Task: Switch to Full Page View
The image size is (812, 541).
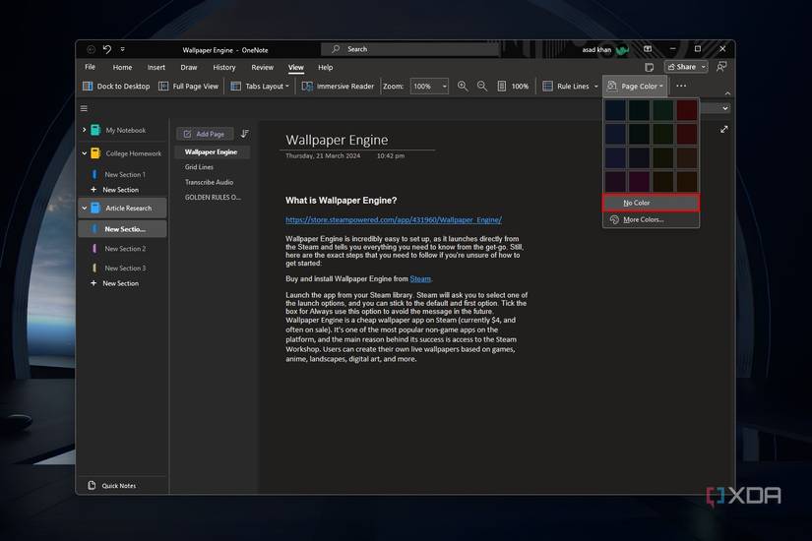Action: coord(189,87)
